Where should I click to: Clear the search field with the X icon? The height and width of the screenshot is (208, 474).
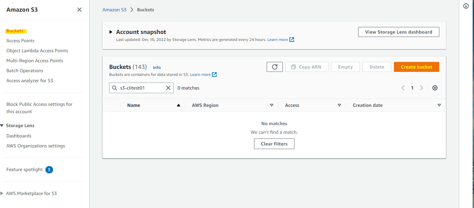(168, 88)
